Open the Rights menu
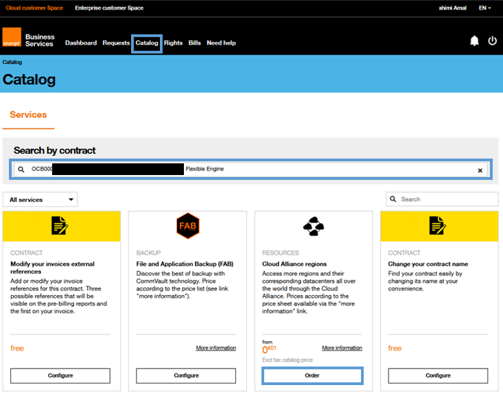 click(173, 43)
